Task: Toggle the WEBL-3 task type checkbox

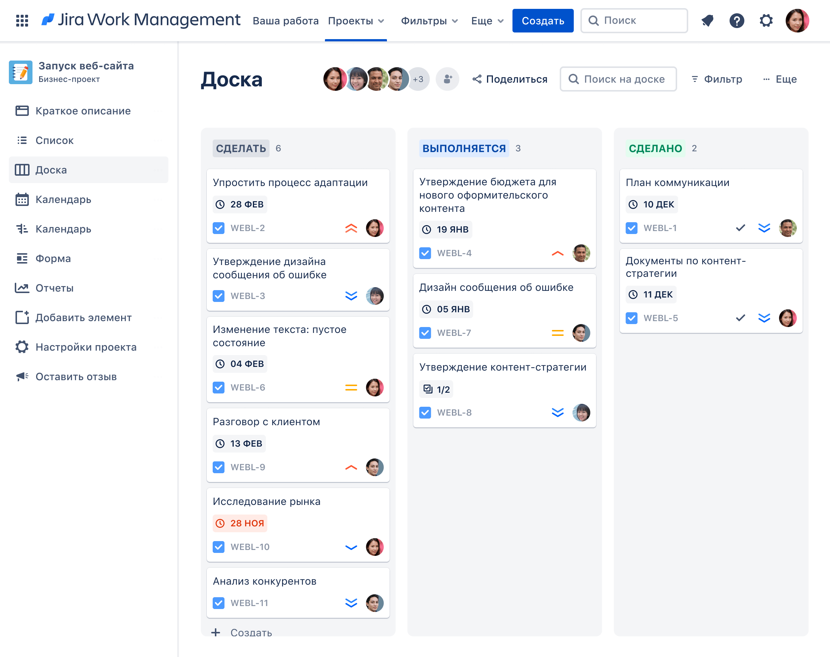Action: tap(219, 296)
